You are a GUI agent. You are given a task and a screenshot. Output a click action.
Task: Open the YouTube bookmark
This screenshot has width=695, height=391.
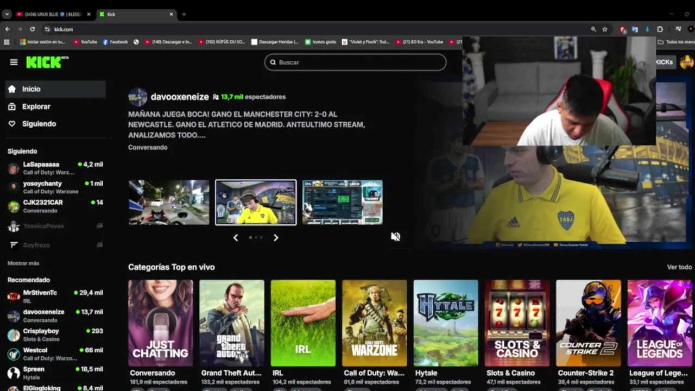[85, 42]
